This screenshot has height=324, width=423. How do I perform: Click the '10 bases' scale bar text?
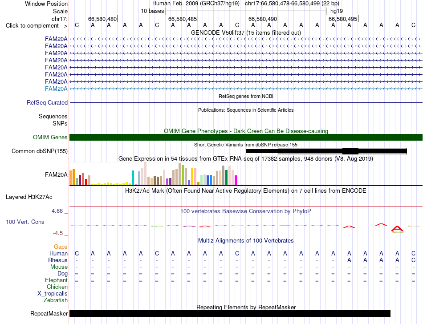point(152,11)
